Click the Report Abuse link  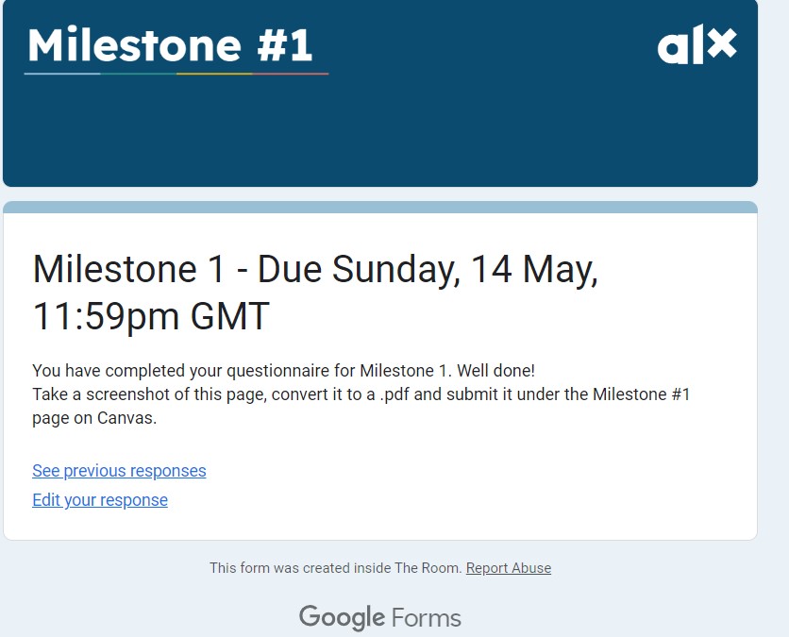coord(509,568)
